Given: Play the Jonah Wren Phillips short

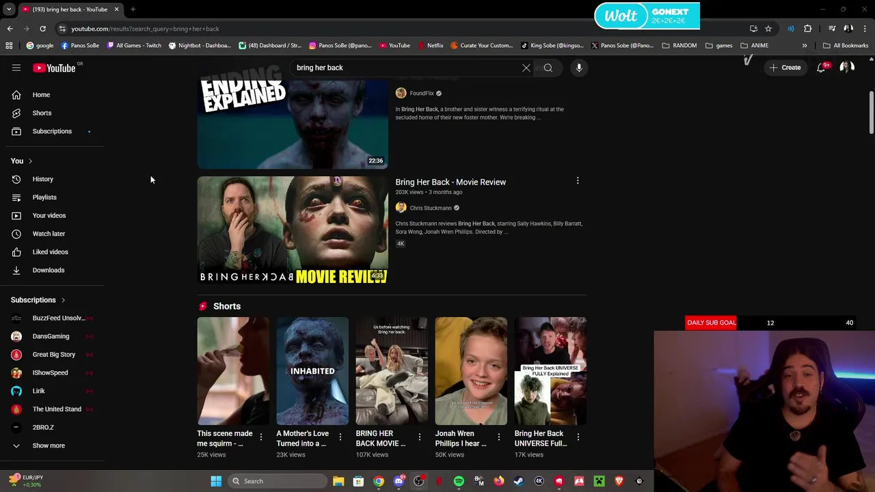Looking at the screenshot, I should point(471,371).
